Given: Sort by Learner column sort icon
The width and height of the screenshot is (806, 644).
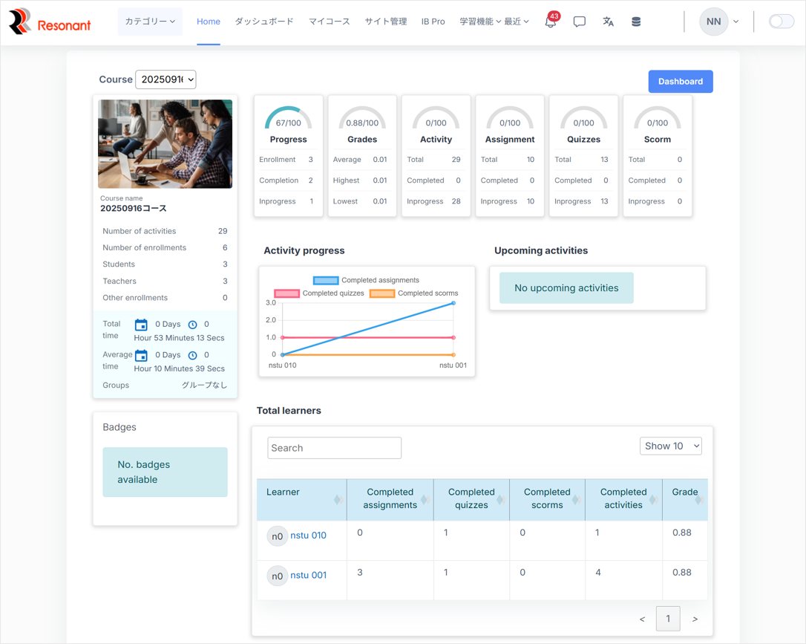Looking at the screenshot, I should coord(338,499).
